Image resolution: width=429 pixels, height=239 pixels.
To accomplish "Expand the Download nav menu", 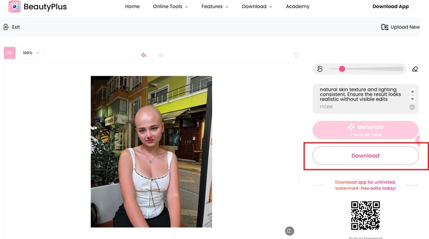I will tap(257, 6).
